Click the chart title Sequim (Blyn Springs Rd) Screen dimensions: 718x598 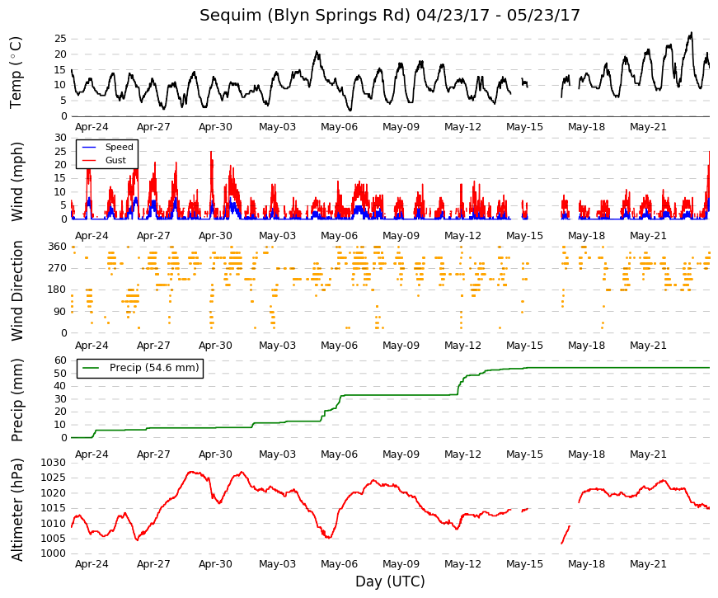(304, 16)
